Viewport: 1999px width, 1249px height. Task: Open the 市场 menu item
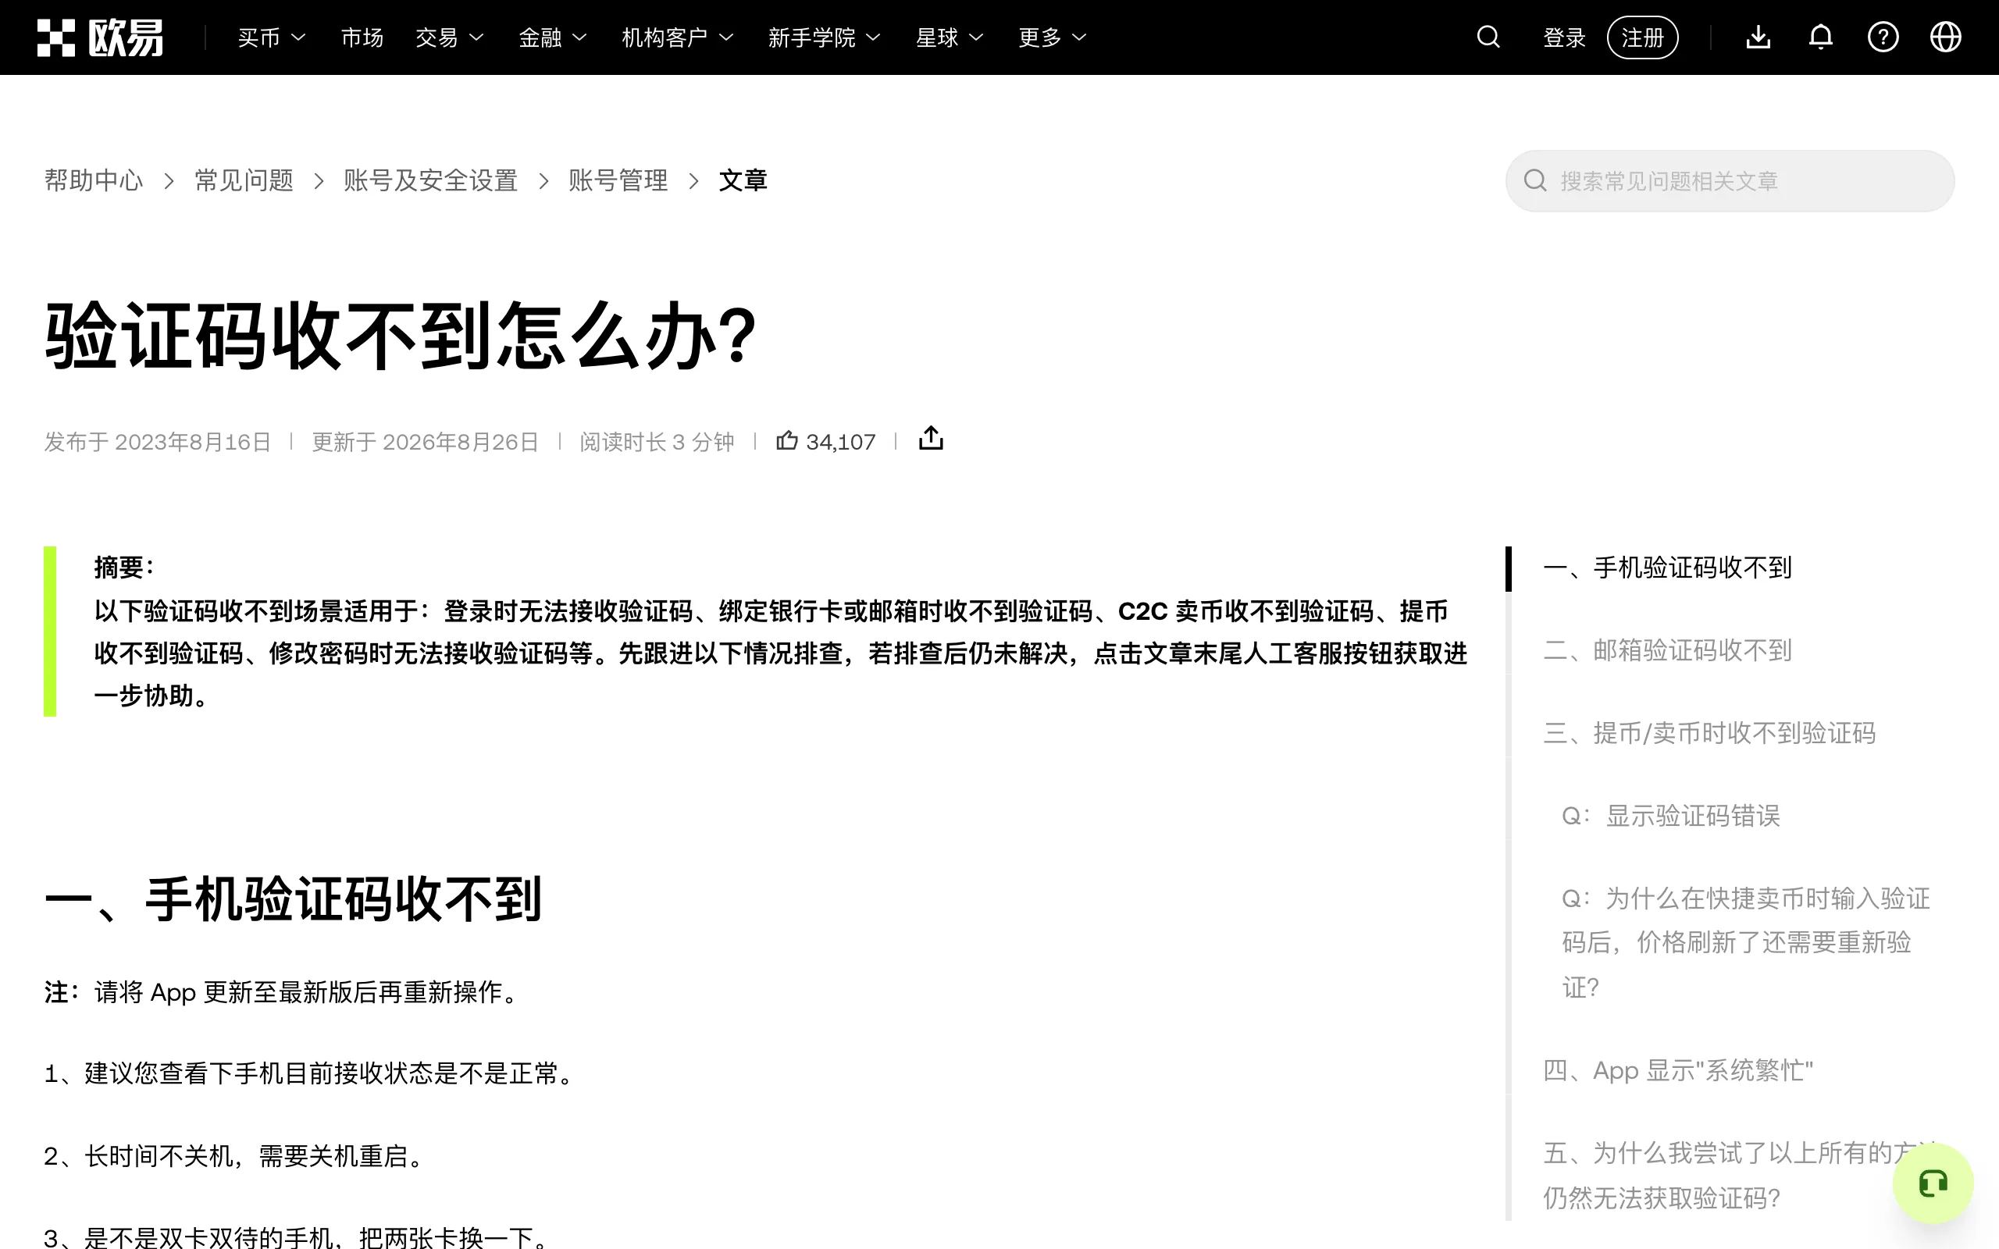(x=362, y=37)
